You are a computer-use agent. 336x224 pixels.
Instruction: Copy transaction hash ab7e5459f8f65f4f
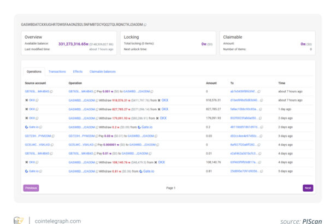pos(259,91)
